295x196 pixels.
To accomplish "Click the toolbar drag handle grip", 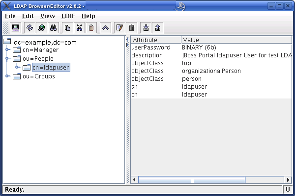I will pyautogui.click(x=6, y=28).
